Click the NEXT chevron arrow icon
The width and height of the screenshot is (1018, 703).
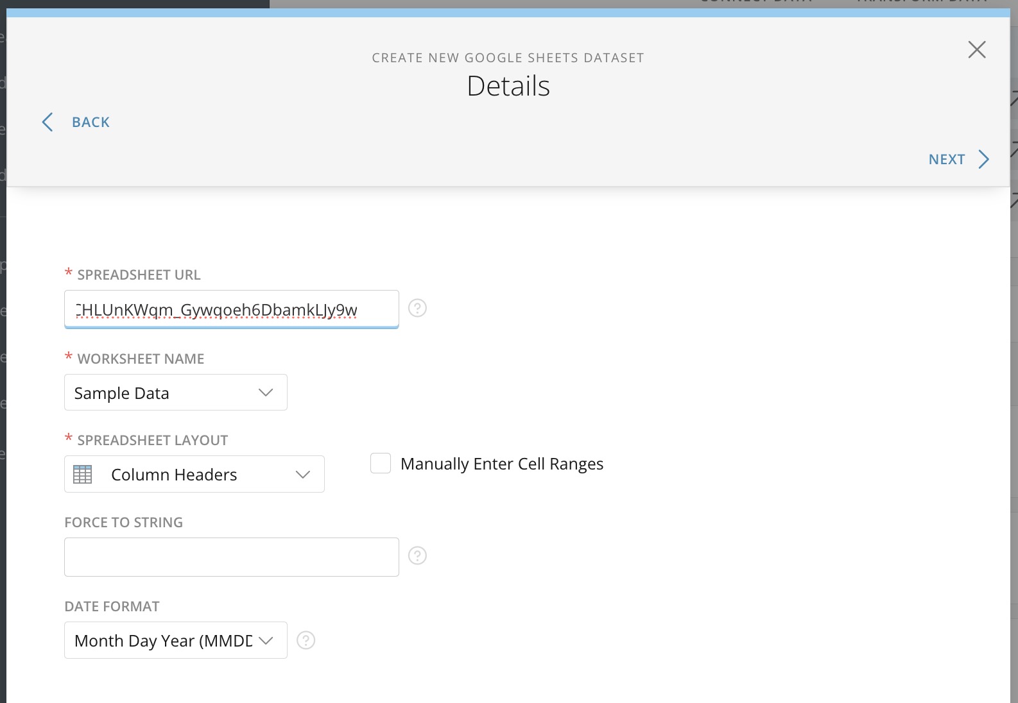pyautogui.click(x=983, y=159)
